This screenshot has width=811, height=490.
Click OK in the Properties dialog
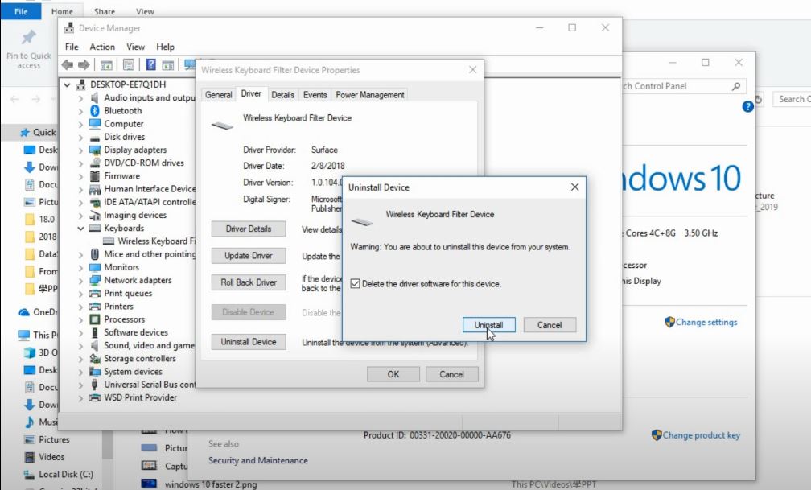click(x=393, y=374)
